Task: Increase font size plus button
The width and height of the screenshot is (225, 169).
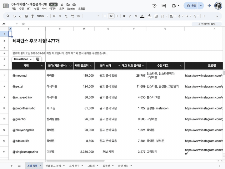Action: point(117,16)
